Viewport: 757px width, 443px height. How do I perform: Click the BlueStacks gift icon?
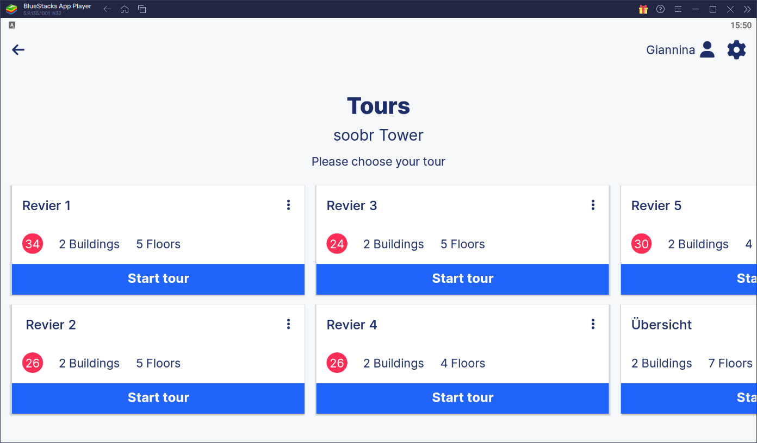[643, 9]
